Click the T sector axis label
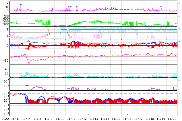The width and height of the screenshot is (182, 121). click(7, 29)
